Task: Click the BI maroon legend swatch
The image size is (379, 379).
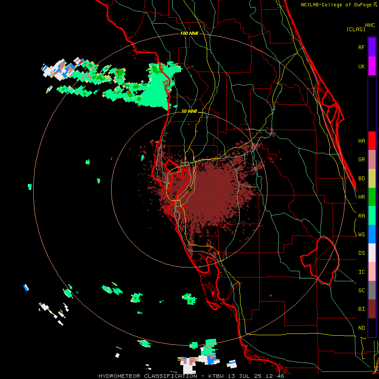Action: coord(372,309)
